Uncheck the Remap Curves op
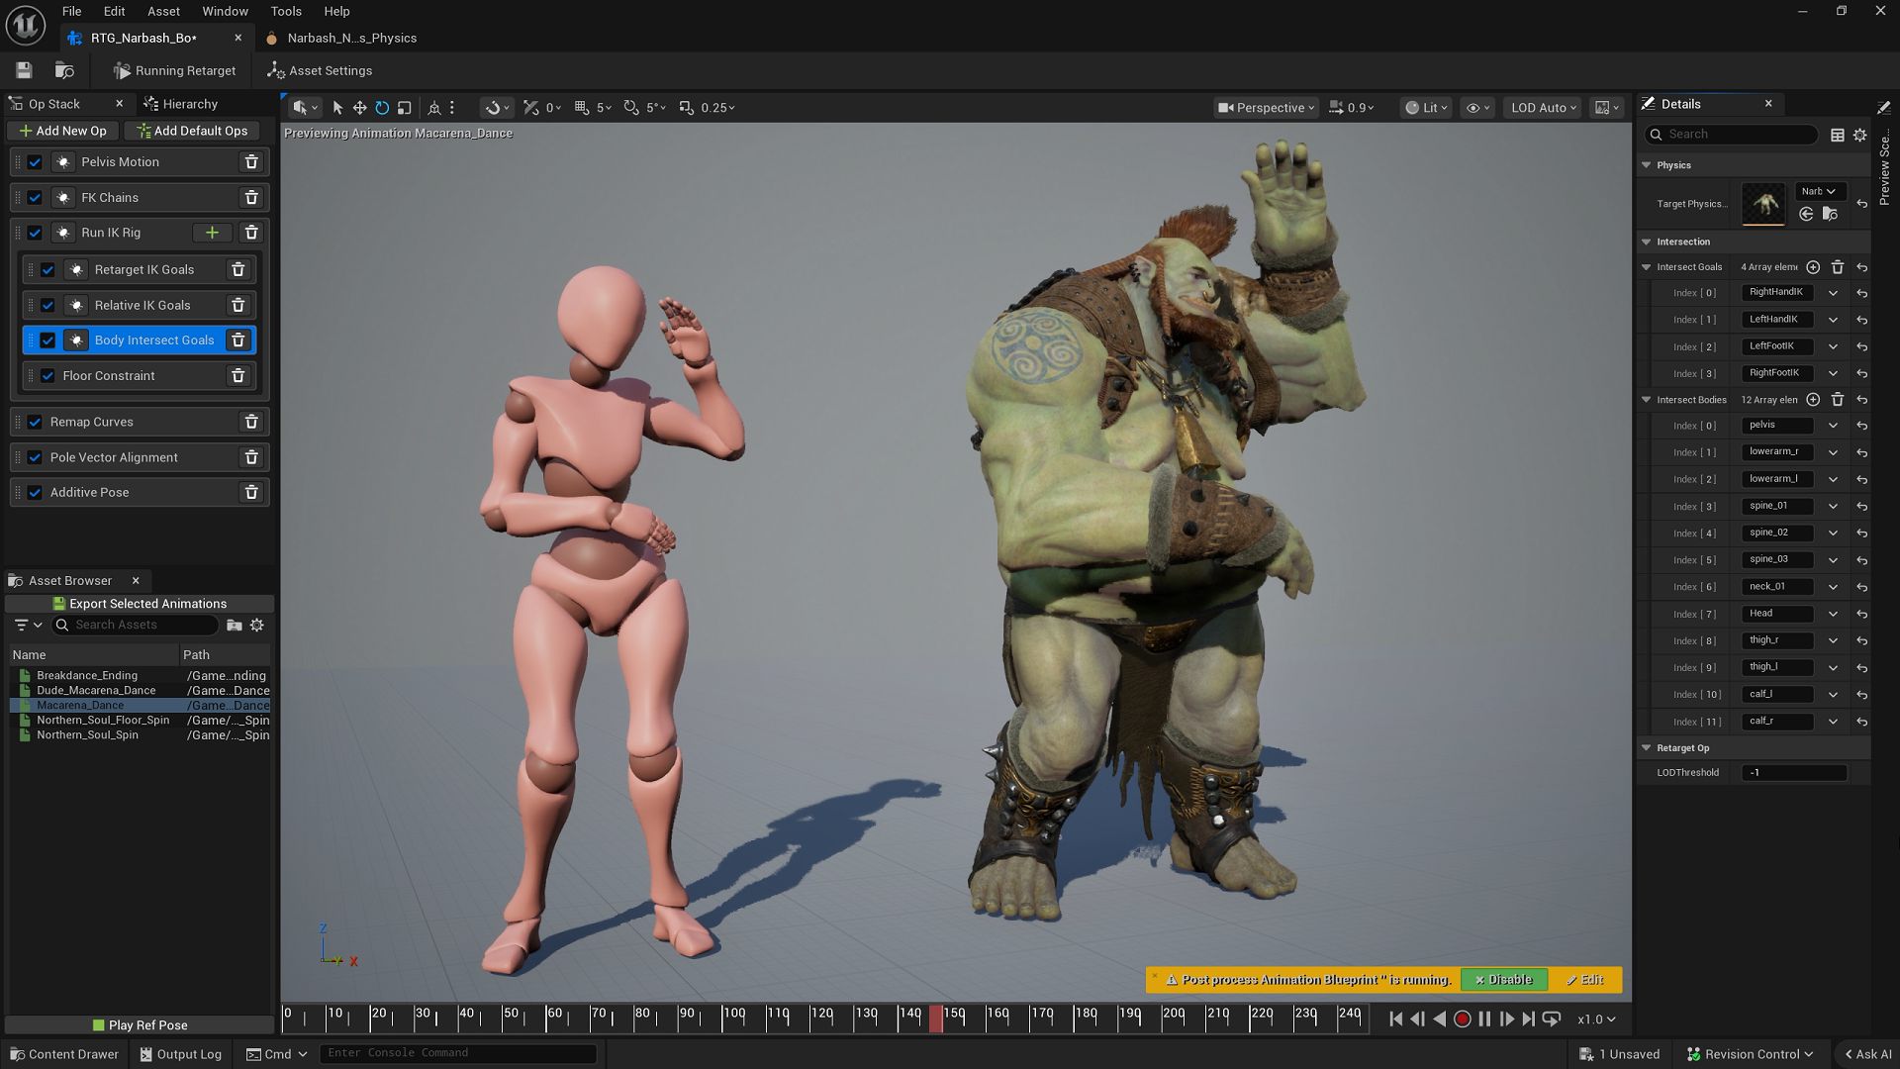This screenshot has height=1069, width=1900. coord(35,422)
